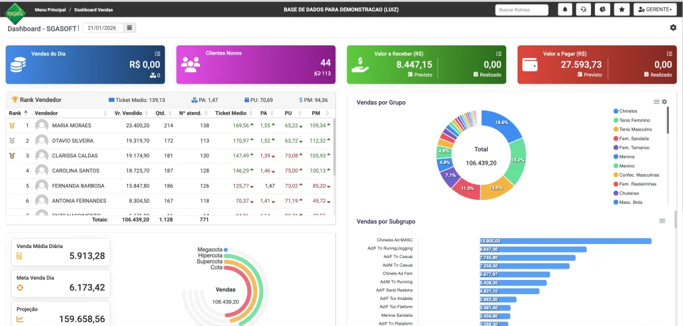Click the pie chart icon in top bar
Screen dimensions: 683x326
click(x=603, y=10)
